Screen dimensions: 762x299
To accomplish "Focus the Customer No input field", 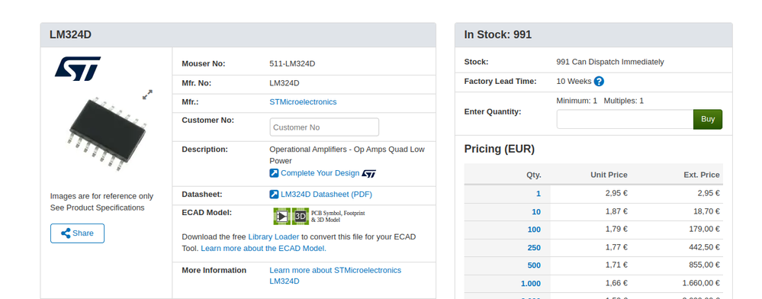I will (x=324, y=127).
